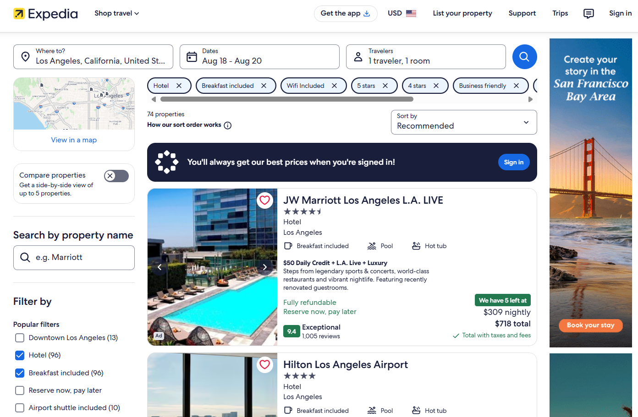Click the location pin icon in Where to

[26, 57]
